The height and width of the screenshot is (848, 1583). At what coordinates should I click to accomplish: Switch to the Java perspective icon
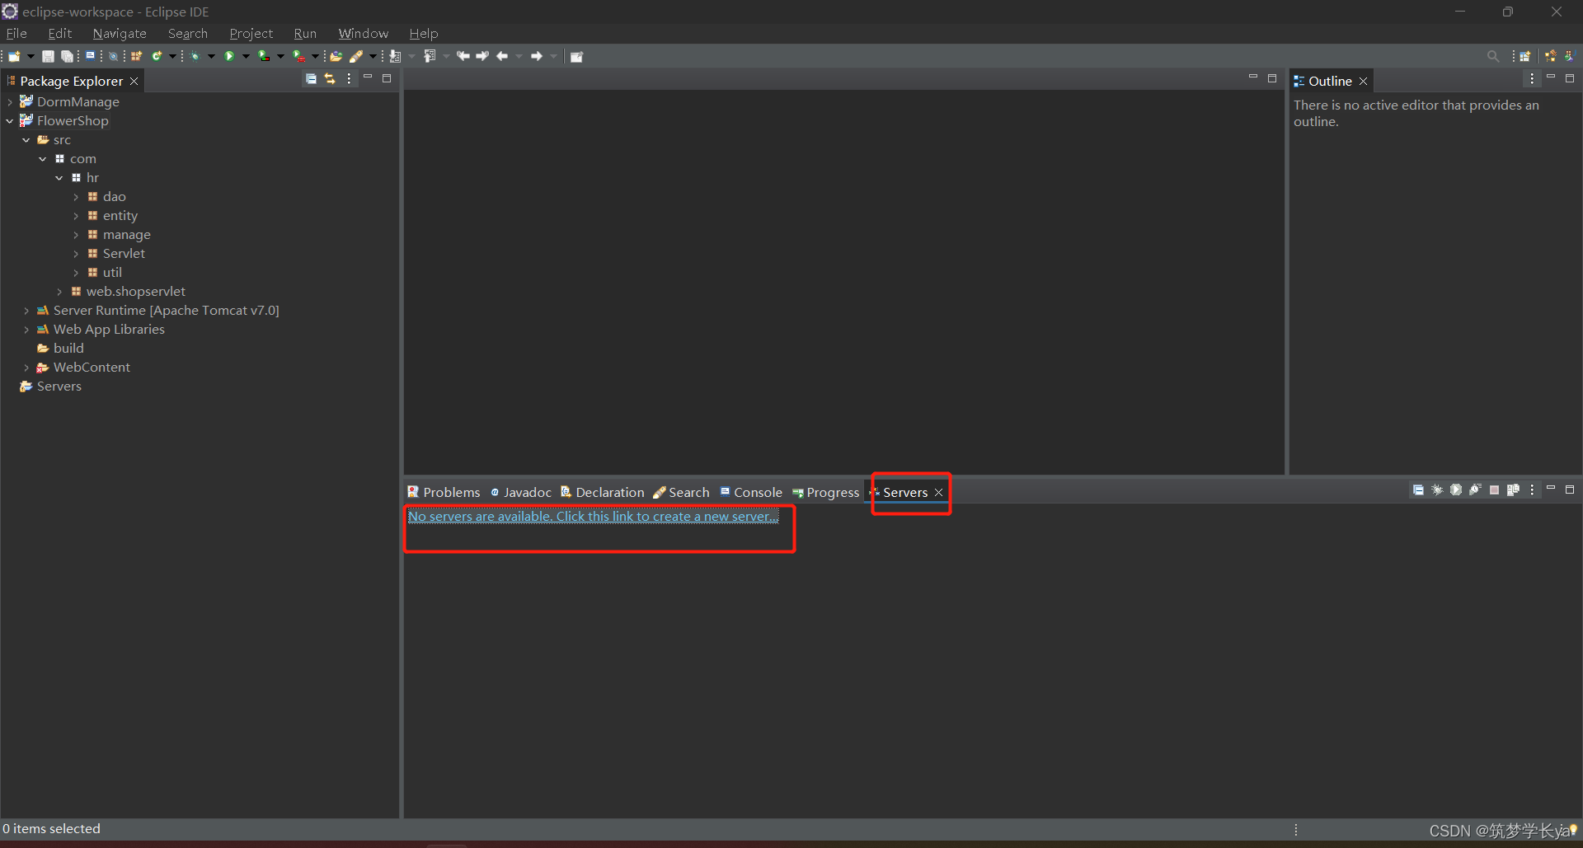(1570, 56)
